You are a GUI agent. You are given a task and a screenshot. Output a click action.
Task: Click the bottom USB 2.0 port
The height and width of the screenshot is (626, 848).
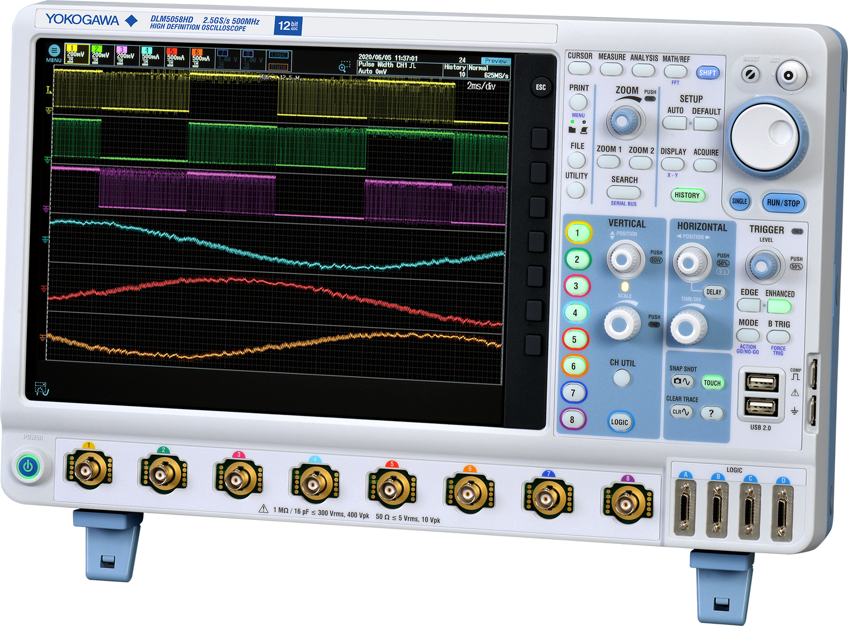[x=761, y=407]
